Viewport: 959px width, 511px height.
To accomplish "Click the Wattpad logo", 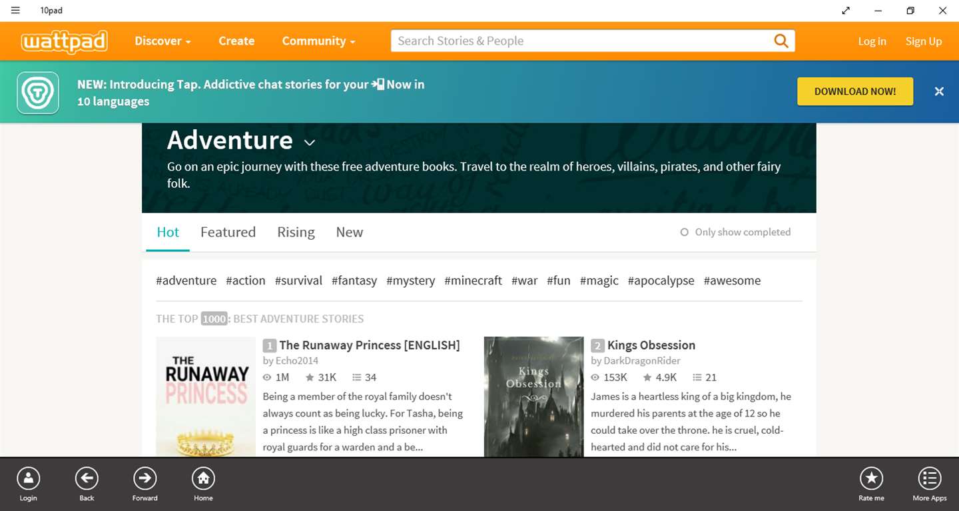I will point(65,41).
